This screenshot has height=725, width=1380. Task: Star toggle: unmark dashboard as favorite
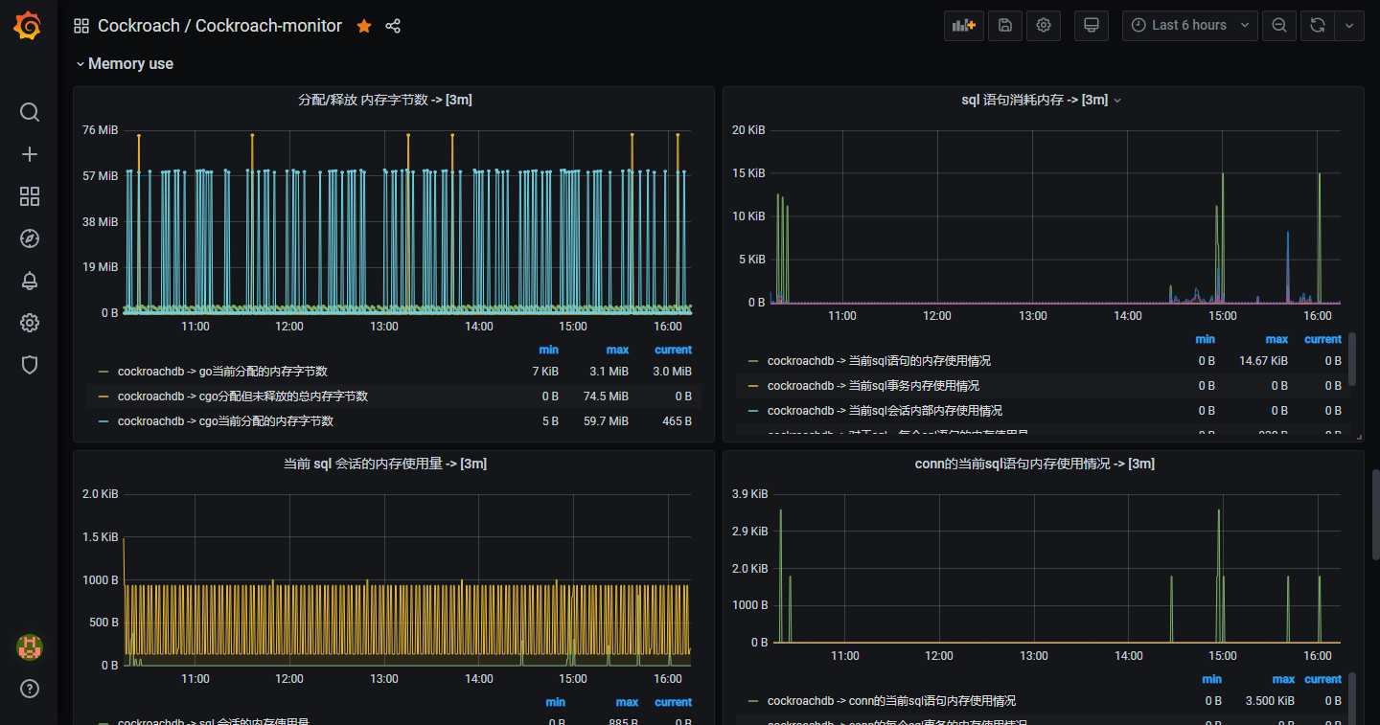(x=364, y=26)
